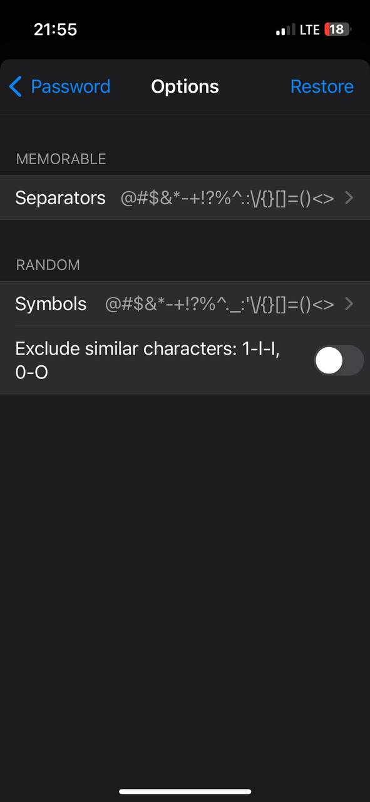
Task: Go back to the Password screen label
Action: pos(70,86)
